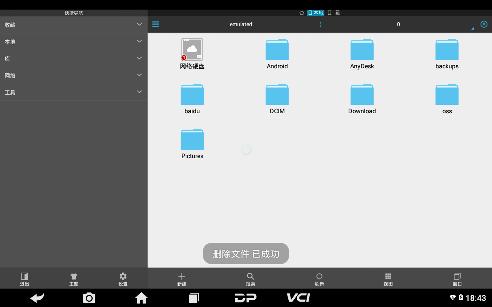Image resolution: width=492 pixels, height=307 pixels.
Task: Tap the DP logo in navigation bar
Action: (x=246, y=298)
